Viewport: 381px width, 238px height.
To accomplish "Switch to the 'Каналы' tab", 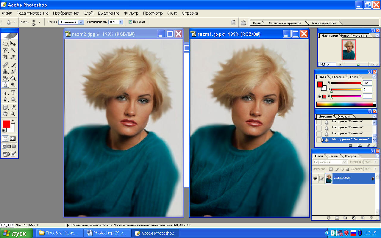I will point(333,156).
